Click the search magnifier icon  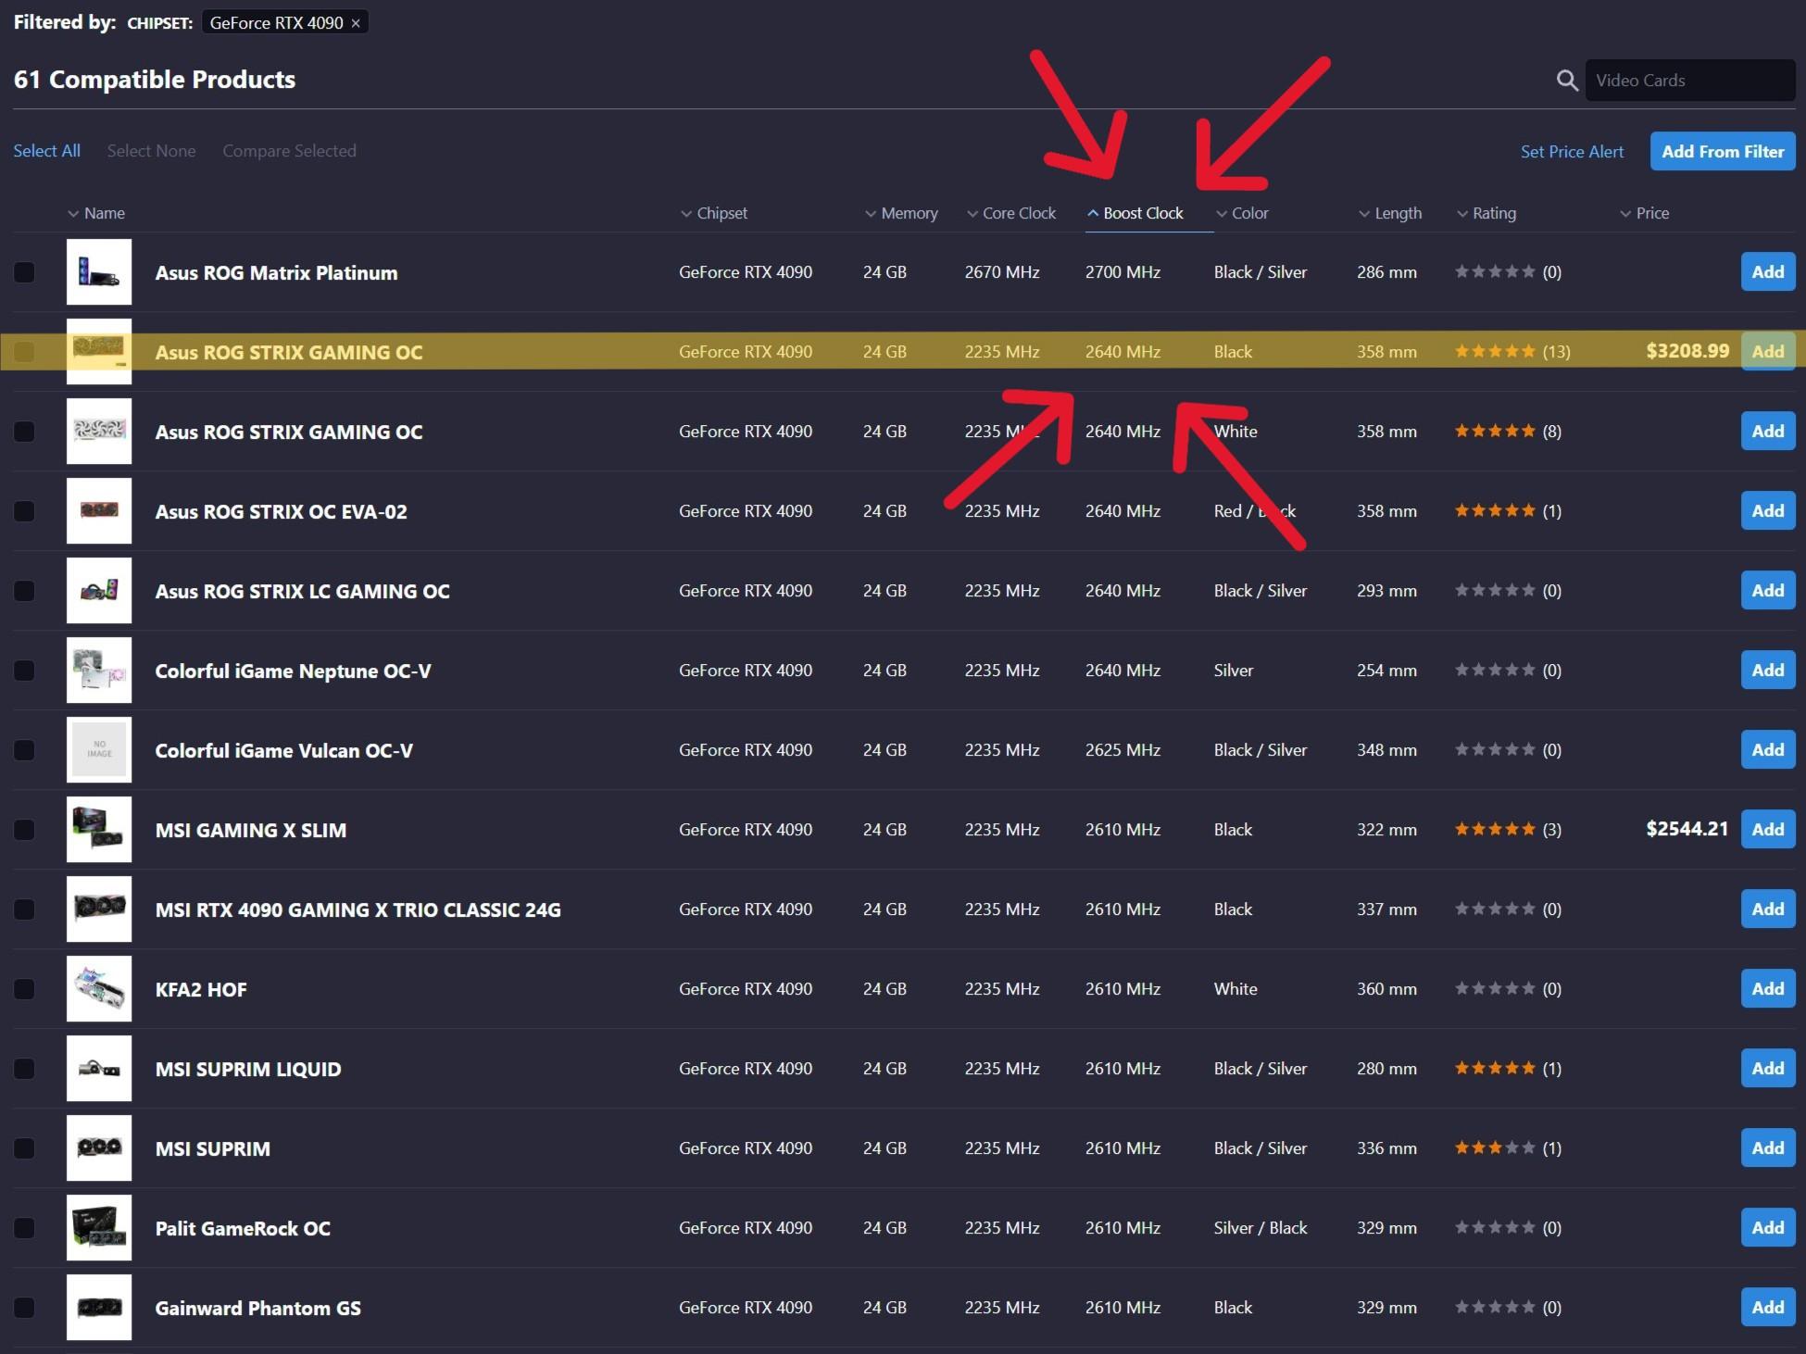pyautogui.click(x=1566, y=81)
